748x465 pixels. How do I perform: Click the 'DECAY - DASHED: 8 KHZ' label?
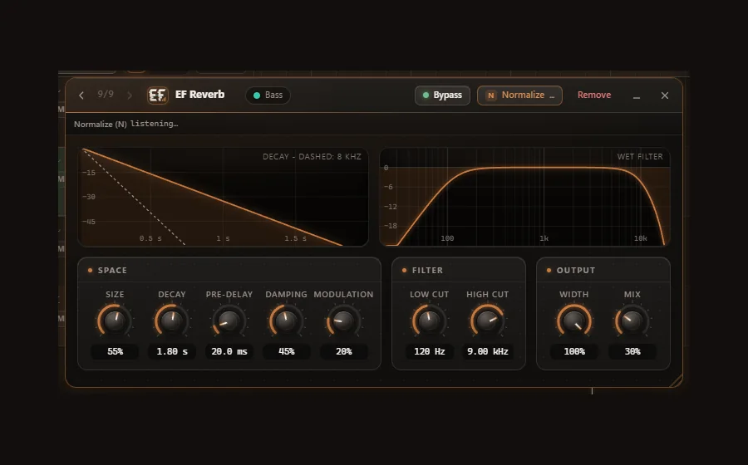click(x=312, y=156)
